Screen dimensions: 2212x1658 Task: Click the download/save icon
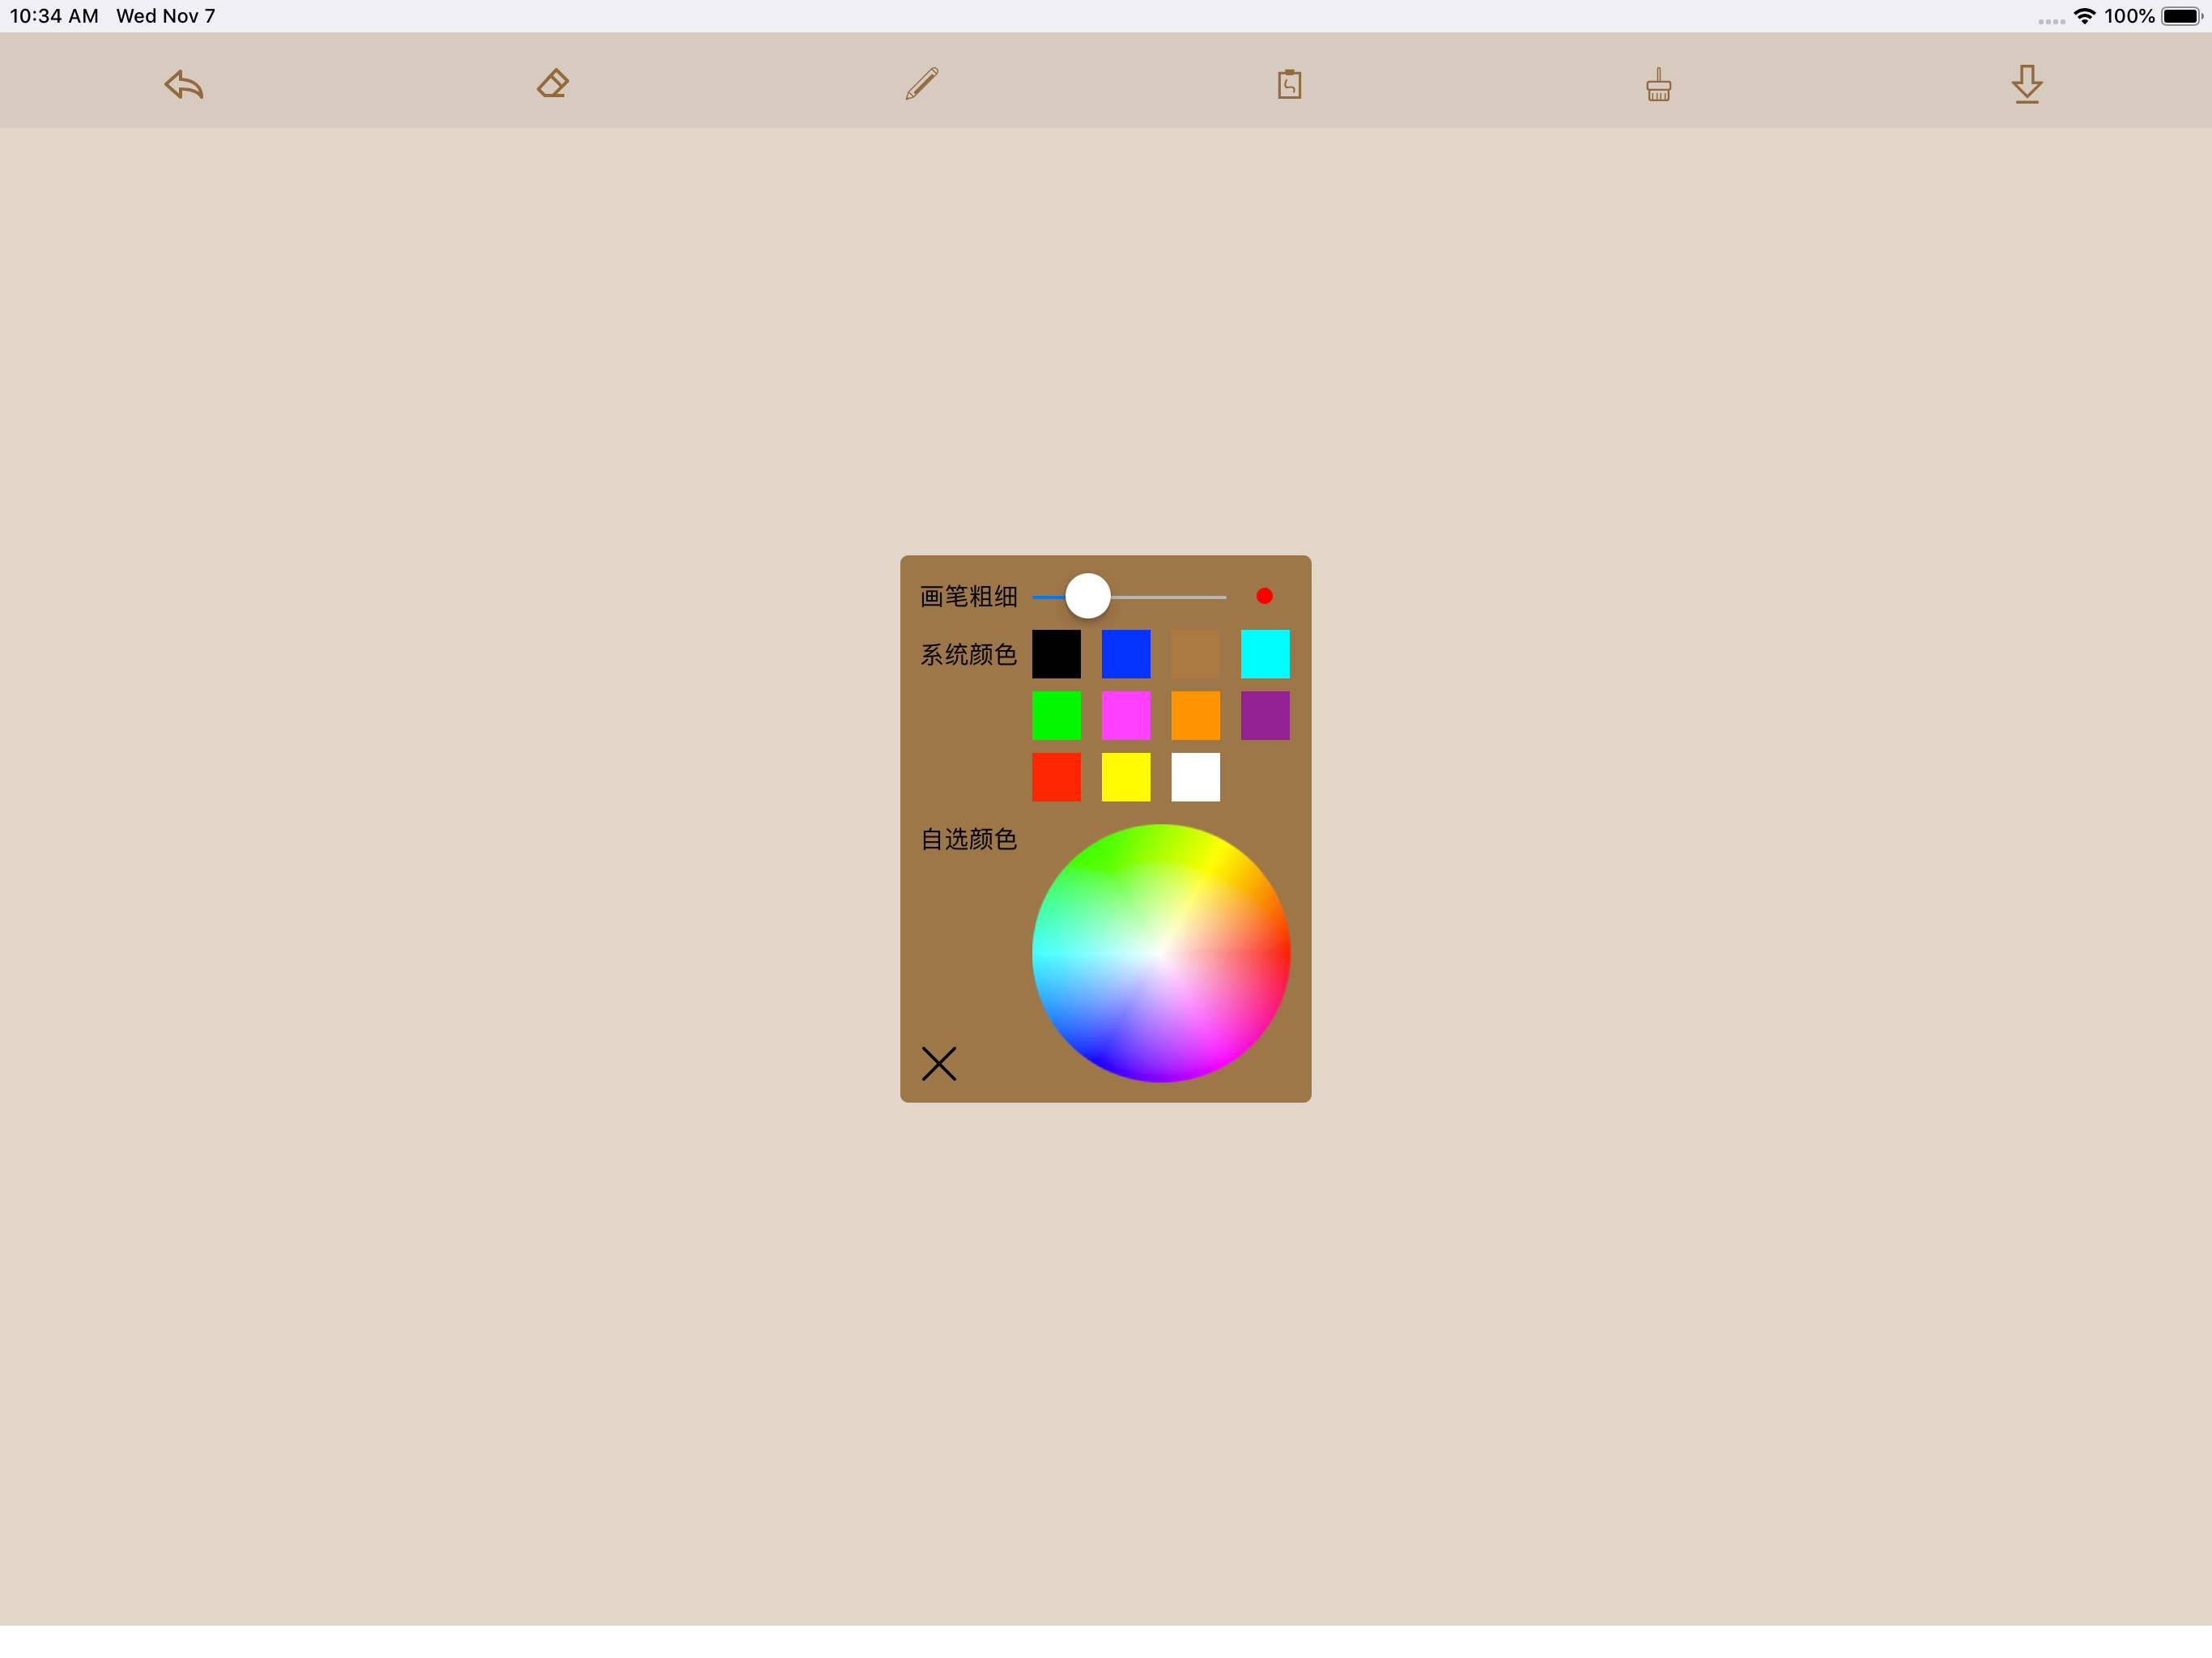pyautogui.click(x=2027, y=84)
